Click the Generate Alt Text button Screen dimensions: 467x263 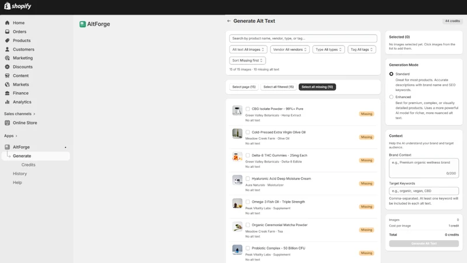tap(424, 244)
